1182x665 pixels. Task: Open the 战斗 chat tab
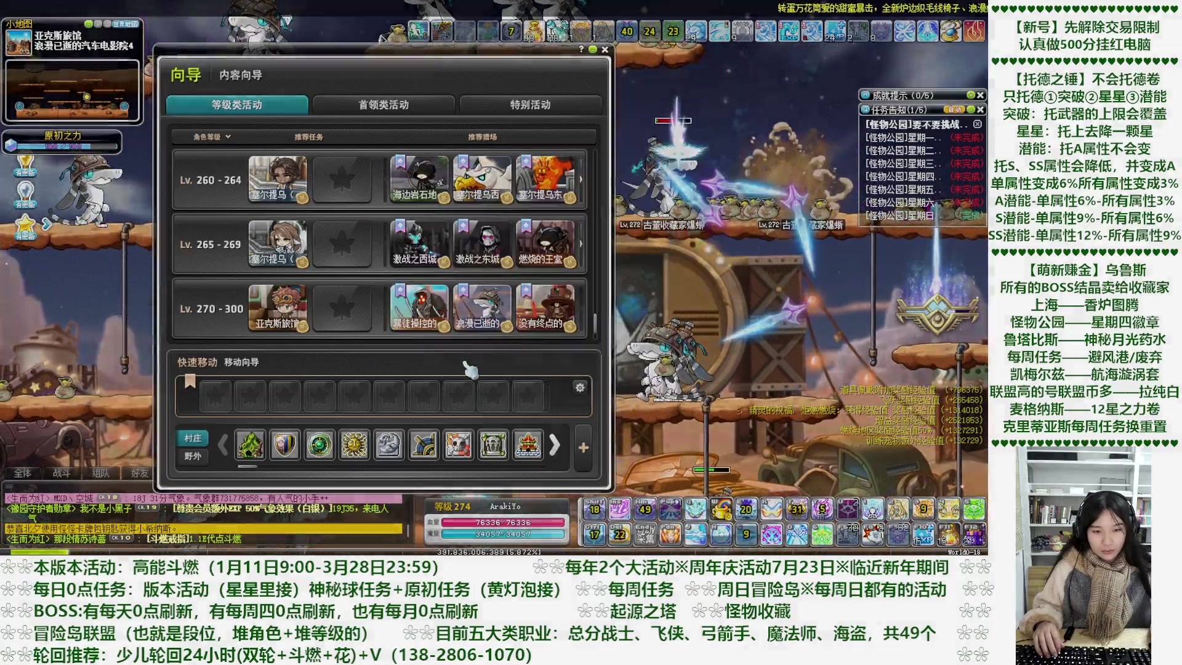tap(62, 473)
